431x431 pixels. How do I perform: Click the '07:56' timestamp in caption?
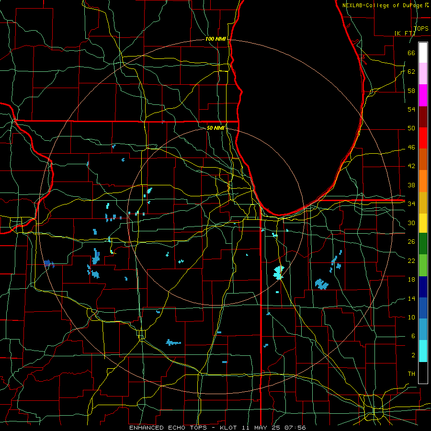(295, 428)
